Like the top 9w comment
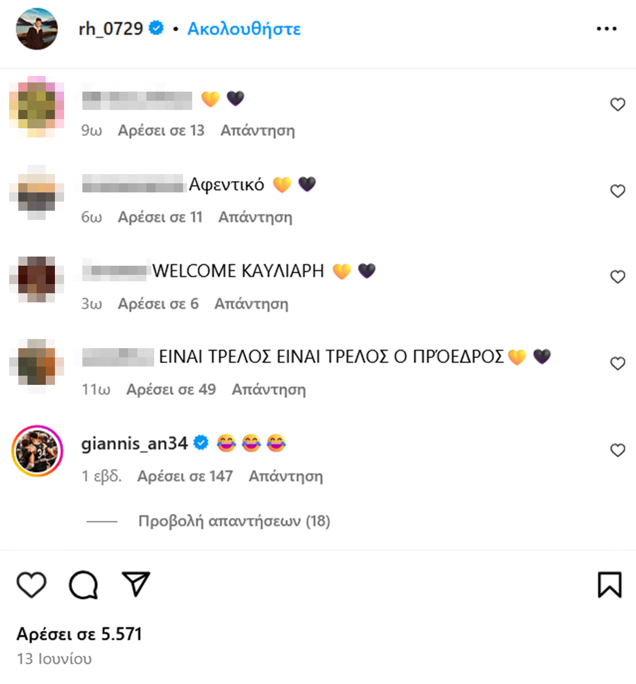 pyautogui.click(x=618, y=104)
